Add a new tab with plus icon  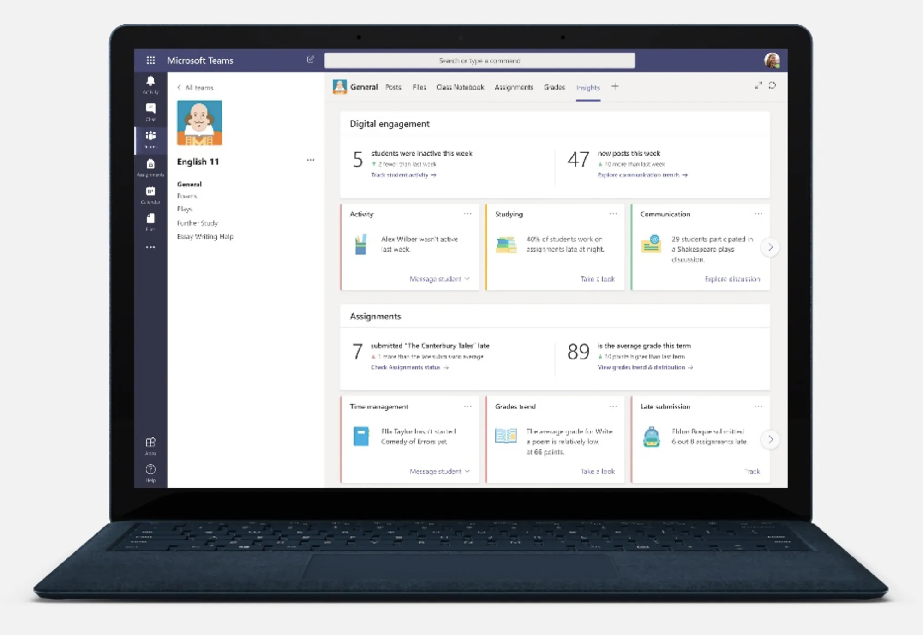click(x=615, y=86)
